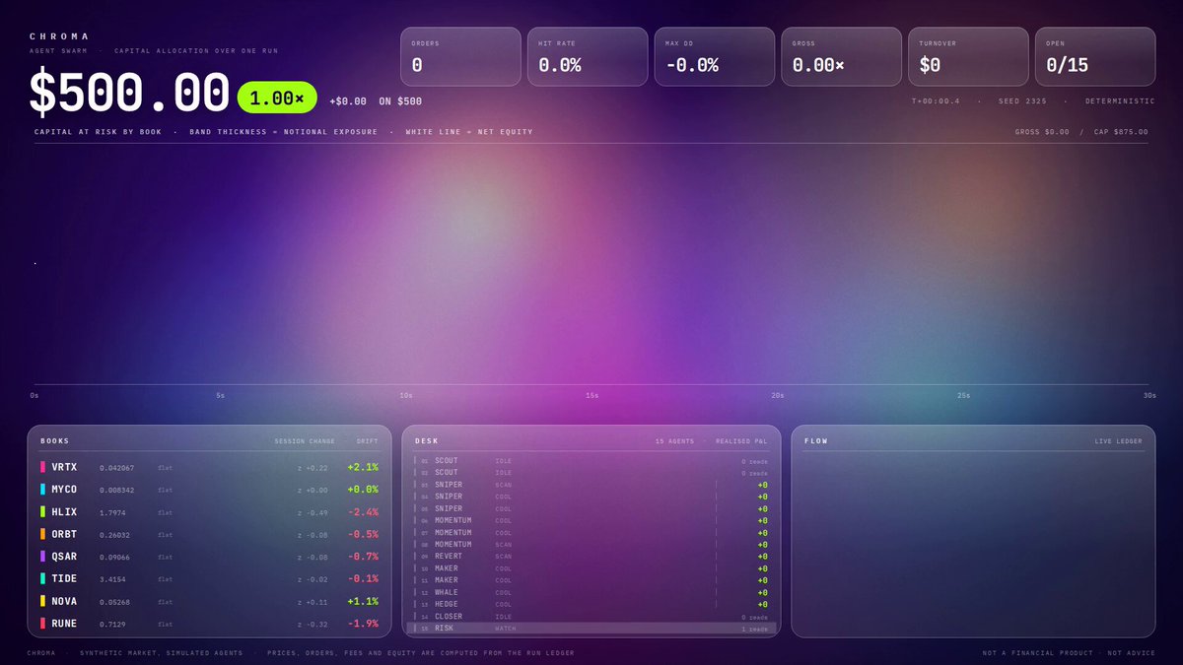
Task: Select the RUNE ticker in Books
Action: (64, 624)
